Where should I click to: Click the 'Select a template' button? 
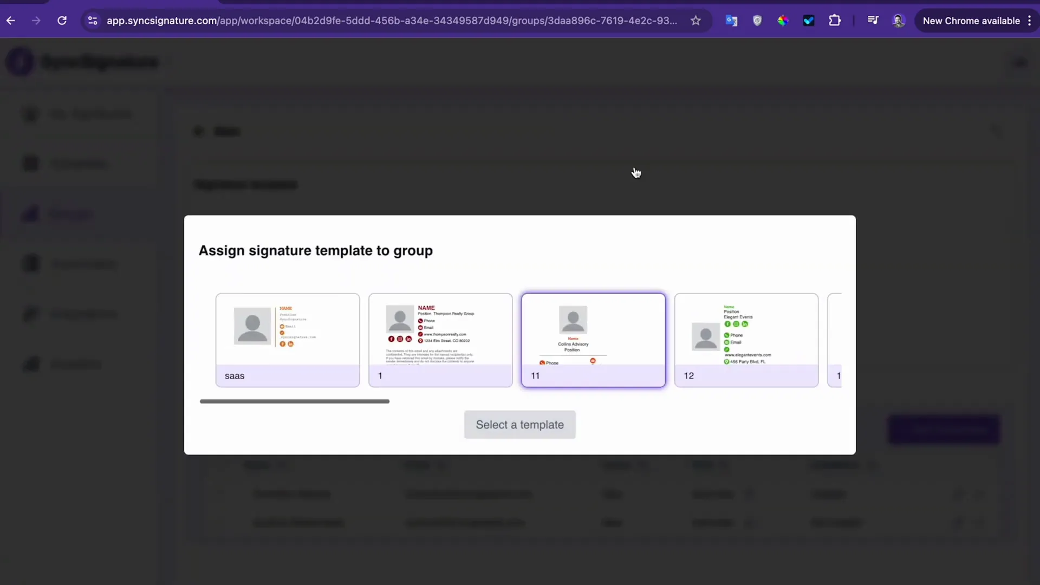coord(520,425)
